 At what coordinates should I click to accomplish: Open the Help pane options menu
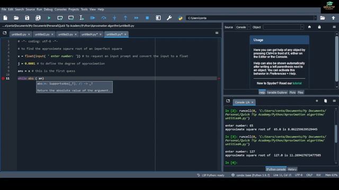(x=334, y=27)
